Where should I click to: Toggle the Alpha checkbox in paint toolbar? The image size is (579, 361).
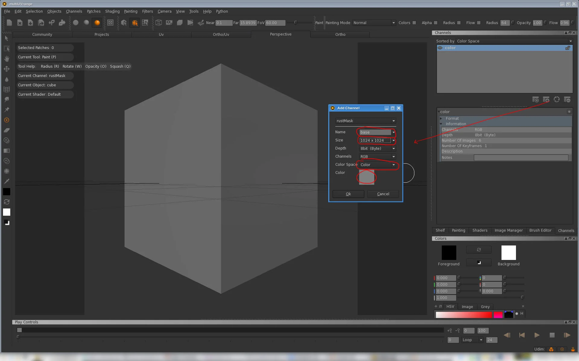pyautogui.click(x=436, y=23)
